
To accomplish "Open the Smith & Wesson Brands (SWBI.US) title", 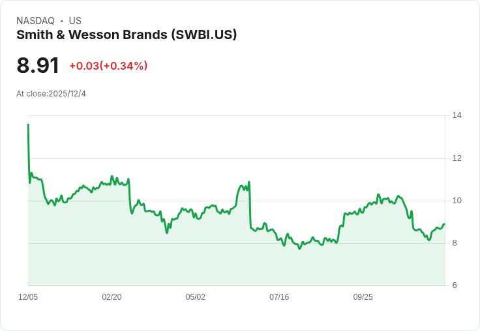I will click(127, 35).
